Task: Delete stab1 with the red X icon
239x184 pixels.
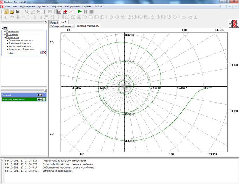Action: pyautogui.click(x=44, y=52)
